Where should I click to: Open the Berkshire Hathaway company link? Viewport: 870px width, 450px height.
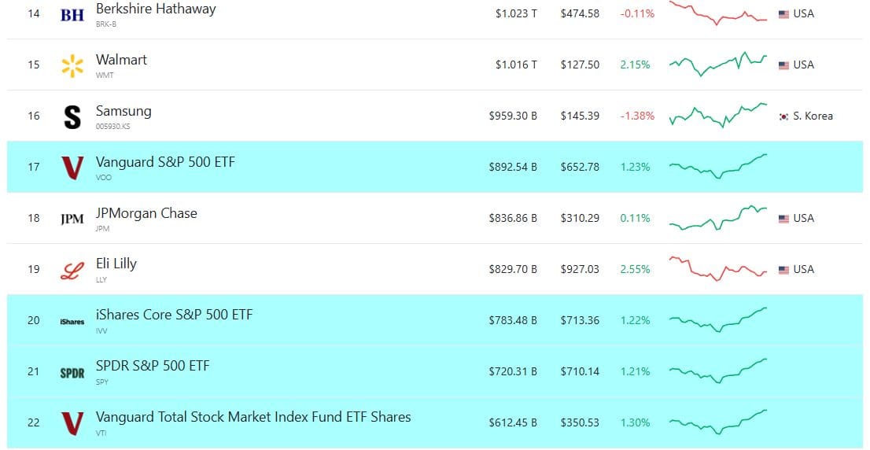click(156, 9)
